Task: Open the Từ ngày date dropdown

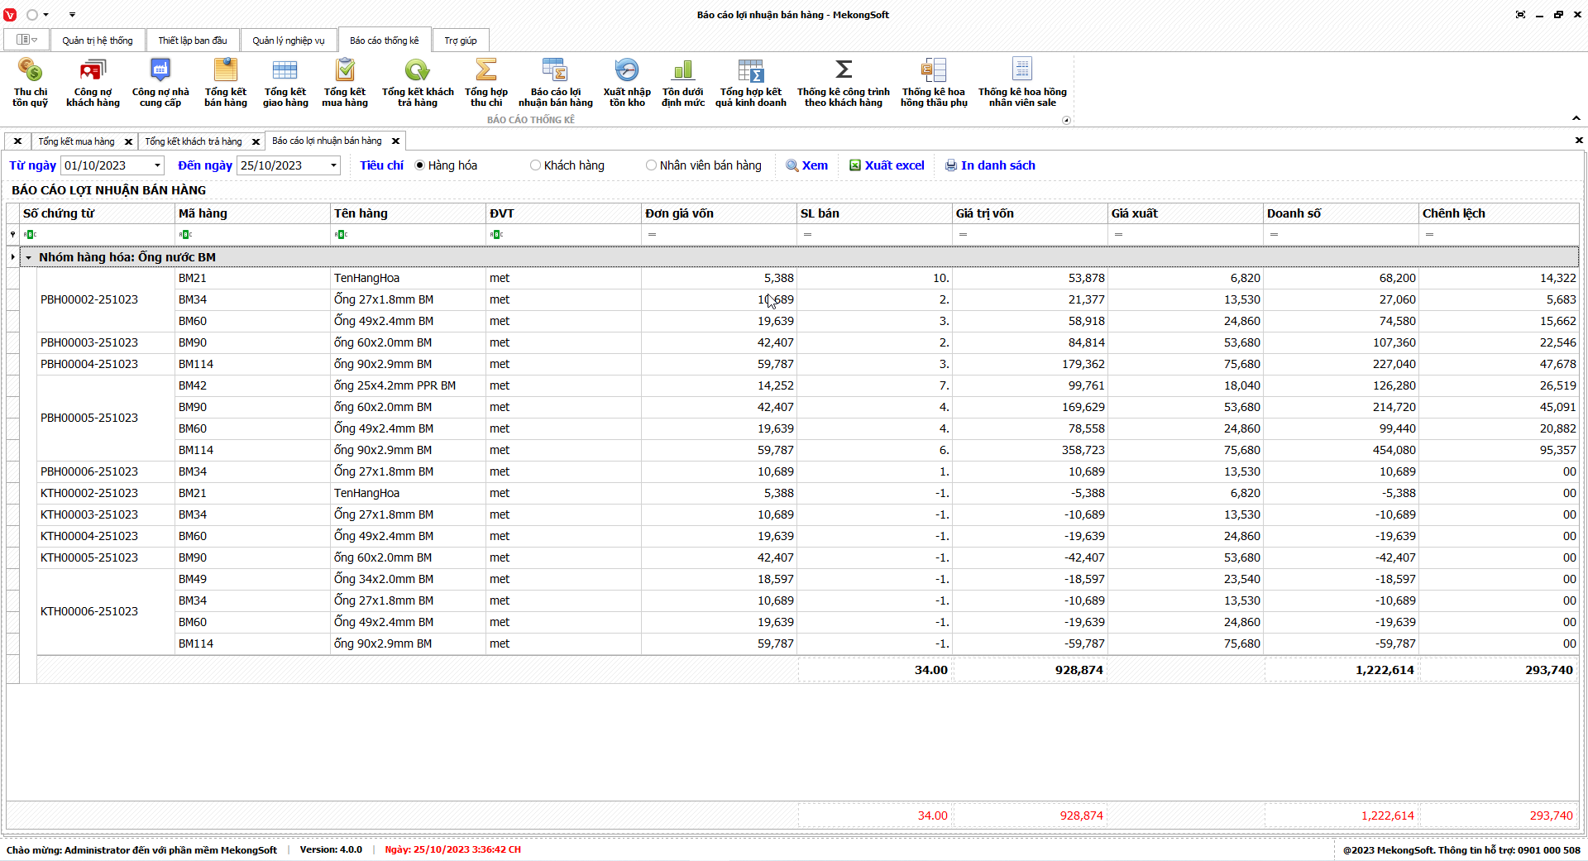Action: pyautogui.click(x=157, y=165)
